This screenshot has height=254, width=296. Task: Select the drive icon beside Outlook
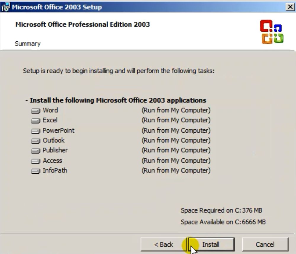(x=36, y=141)
